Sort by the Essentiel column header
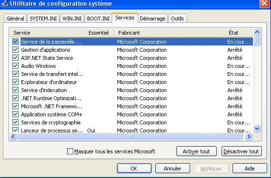The image size is (271, 178). pyautogui.click(x=99, y=33)
